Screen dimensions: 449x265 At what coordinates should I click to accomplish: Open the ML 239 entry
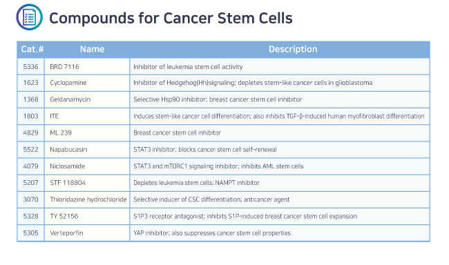(x=61, y=132)
